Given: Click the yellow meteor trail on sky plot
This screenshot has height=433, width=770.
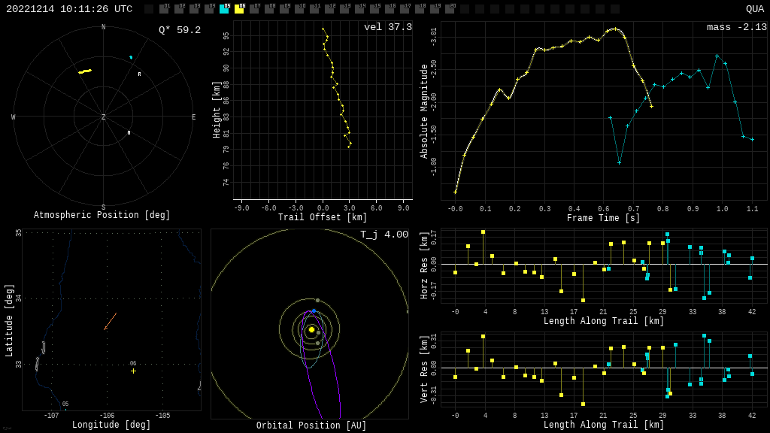Looking at the screenshot, I should point(85,71).
